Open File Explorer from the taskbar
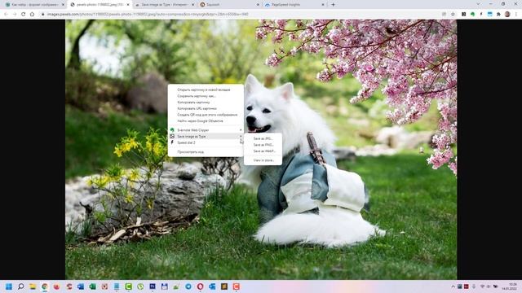The height and width of the screenshot is (293, 522). pos(33,286)
